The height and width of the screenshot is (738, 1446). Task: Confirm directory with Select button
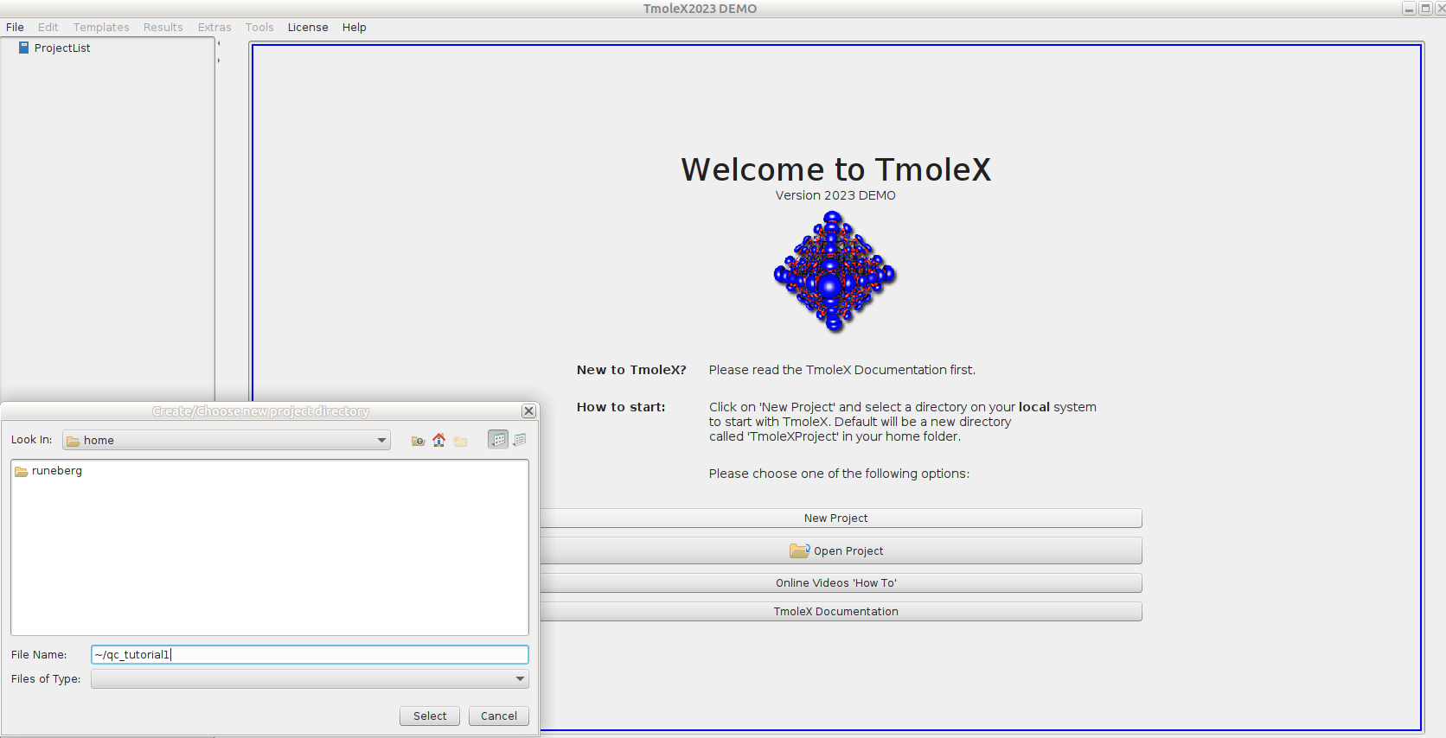click(430, 716)
